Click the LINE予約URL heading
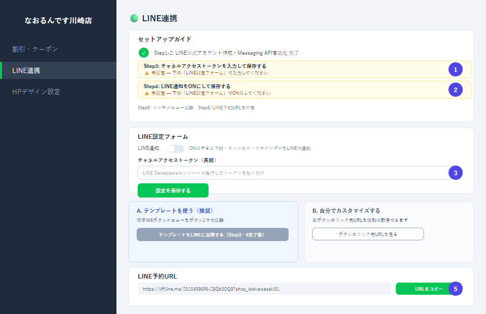This screenshot has height=314, width=486. [157, 277]
